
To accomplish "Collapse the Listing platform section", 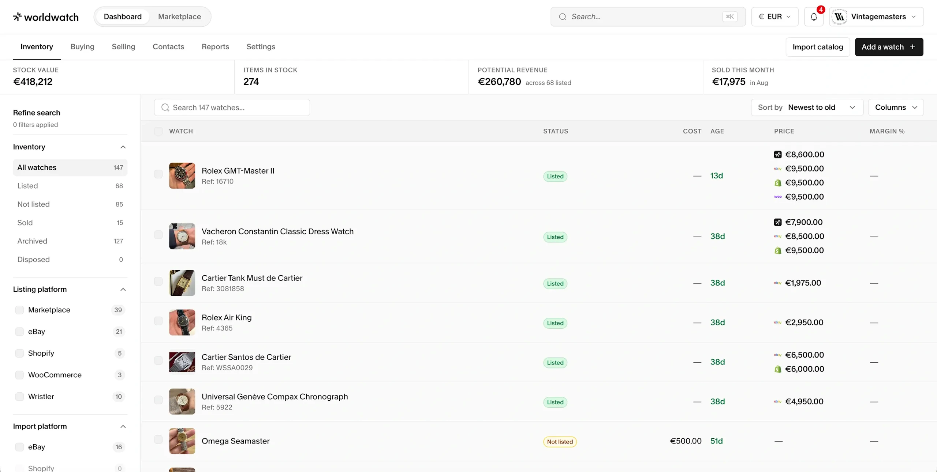I will [x=123, y=290].
